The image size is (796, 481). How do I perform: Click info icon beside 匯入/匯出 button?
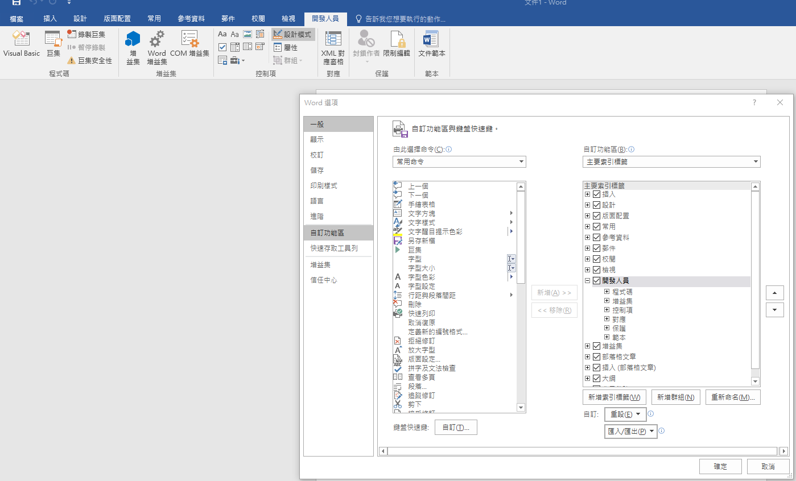662,431
